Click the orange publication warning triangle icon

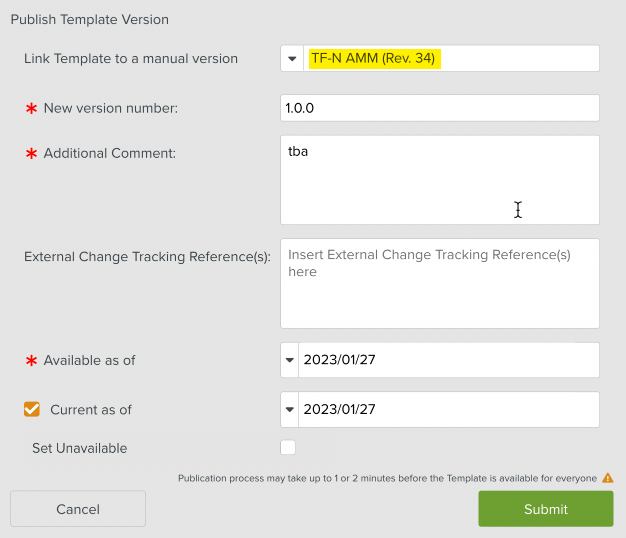click(607, 478)
